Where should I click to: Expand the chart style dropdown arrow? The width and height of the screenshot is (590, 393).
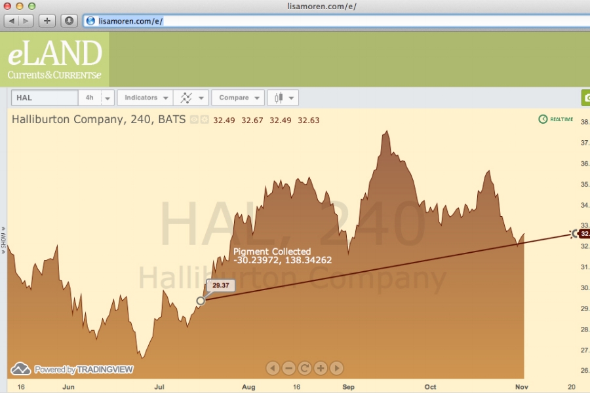tap(292, 98)
